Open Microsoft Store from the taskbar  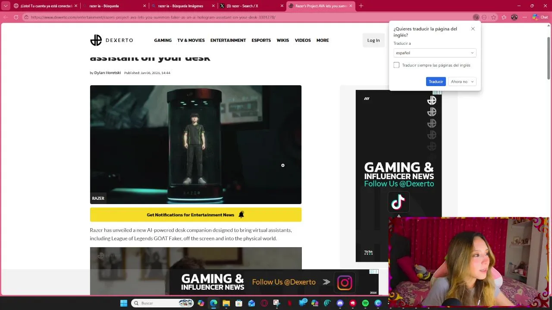(x=239, y=303)
